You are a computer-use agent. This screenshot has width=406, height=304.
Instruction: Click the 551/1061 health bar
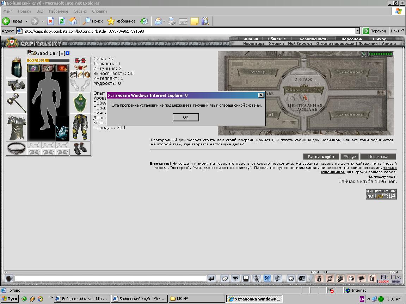pos(48,60)
